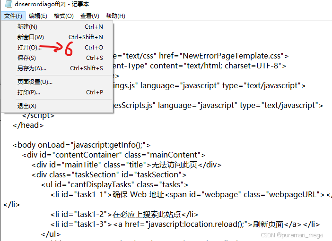
Task: Open the 文件(F) menu
Action: click(13, 16)
